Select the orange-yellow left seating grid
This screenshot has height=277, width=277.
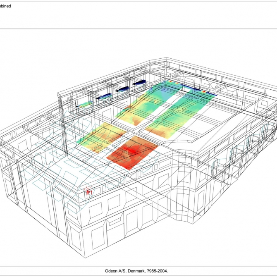[x=99, y=138]
